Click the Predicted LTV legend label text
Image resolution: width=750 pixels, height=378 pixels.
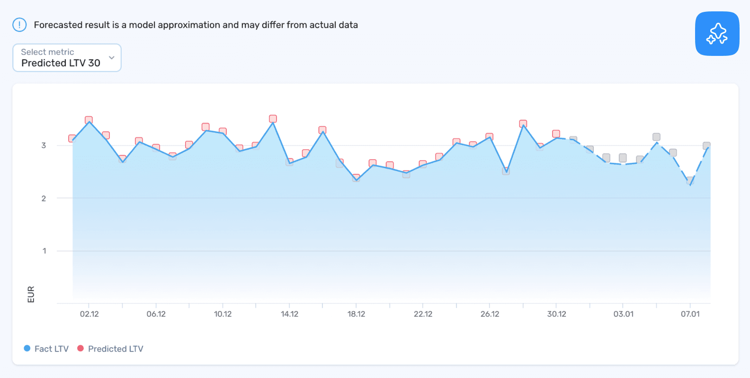point(116,348)
